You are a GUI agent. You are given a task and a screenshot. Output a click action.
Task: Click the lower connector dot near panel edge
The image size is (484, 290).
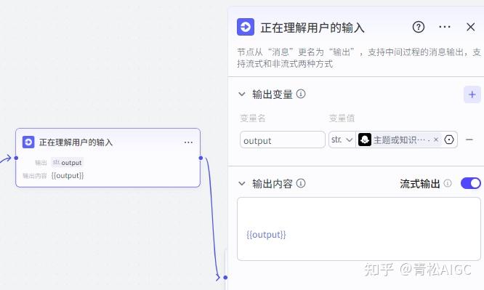[x=225, y=278]
